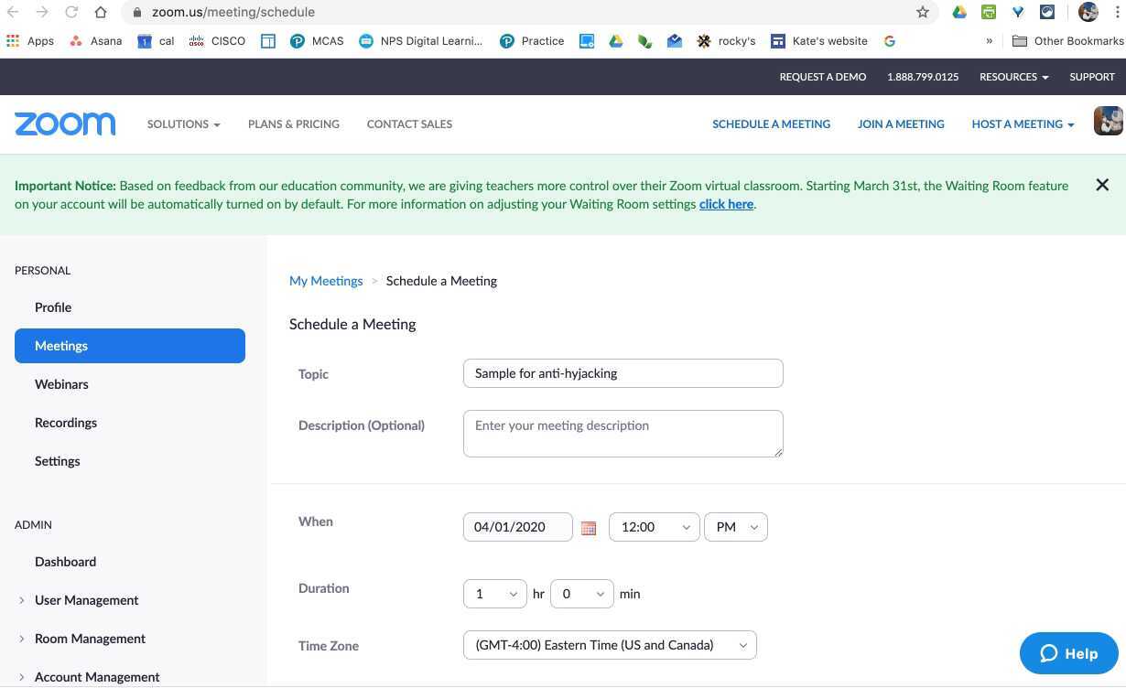Reload the page

tap(71, 12)
